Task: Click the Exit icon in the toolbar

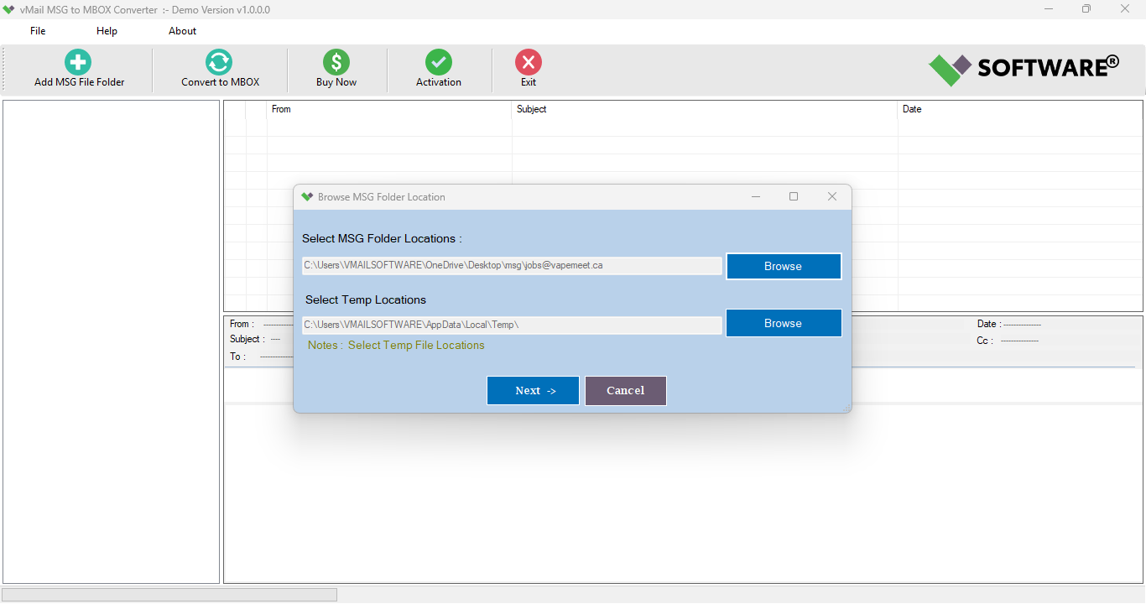Action: tap(528, 62)
